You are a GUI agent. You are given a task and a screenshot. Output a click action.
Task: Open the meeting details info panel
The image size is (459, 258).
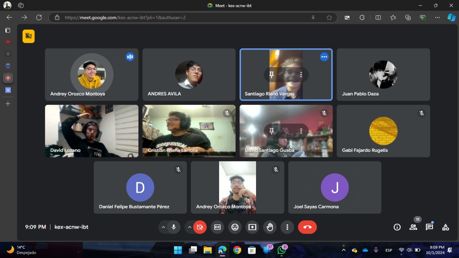(397, 227)
